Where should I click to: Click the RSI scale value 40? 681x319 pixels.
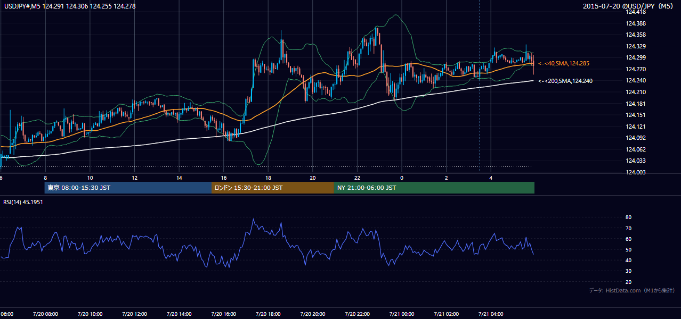pyautogui.click(x=629, y=260)
